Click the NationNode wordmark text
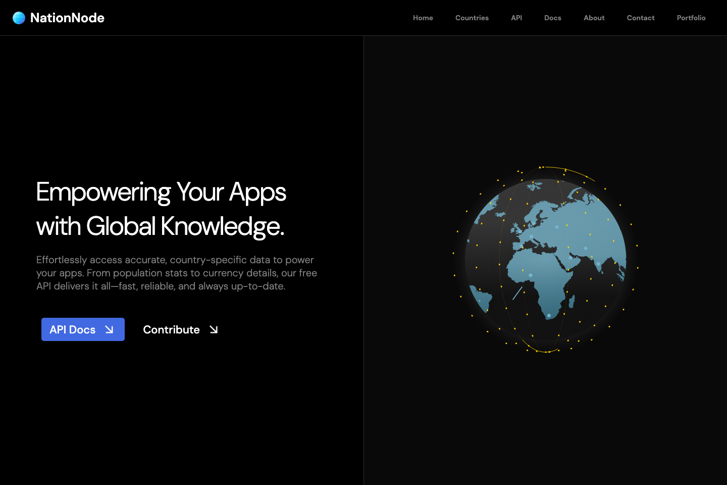Screen dimensions: 727x485 pos(67,18)
